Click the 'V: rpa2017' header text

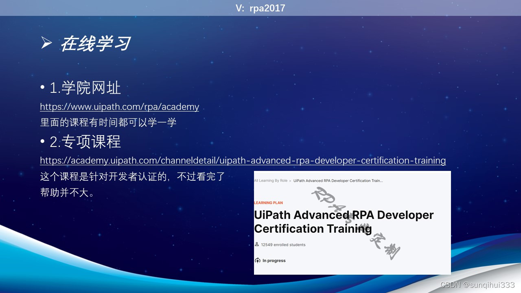[260, 8]
